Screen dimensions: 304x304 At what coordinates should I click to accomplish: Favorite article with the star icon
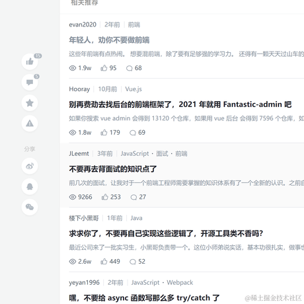tap(30, 103)
